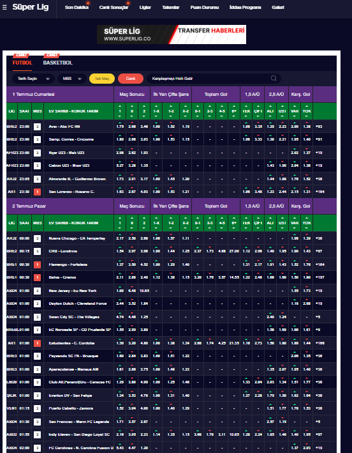Switch to the BASKETBOL tab
This screenshot has height=453, width=352.
click(x=57, y=63)
